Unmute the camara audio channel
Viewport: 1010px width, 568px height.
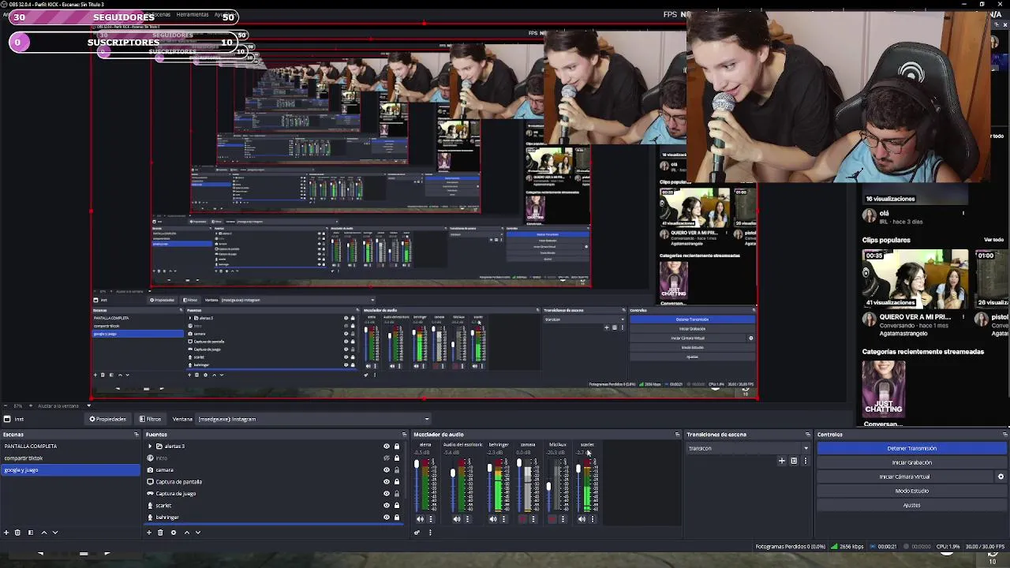click(x=522, y=519)
